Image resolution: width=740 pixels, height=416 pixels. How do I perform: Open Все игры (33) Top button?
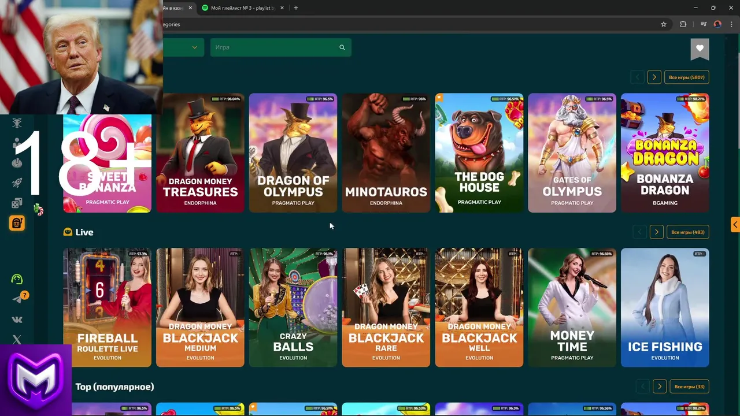[690, 387]
